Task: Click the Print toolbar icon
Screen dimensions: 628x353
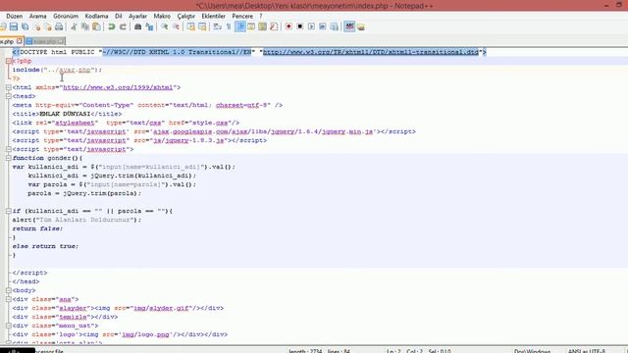Action: [59, 26]
